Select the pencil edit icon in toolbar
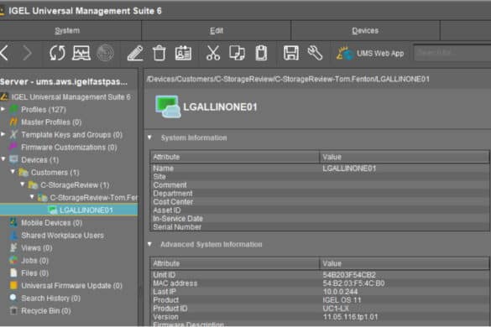The image size is (491, 327). (x=135, y=53)
